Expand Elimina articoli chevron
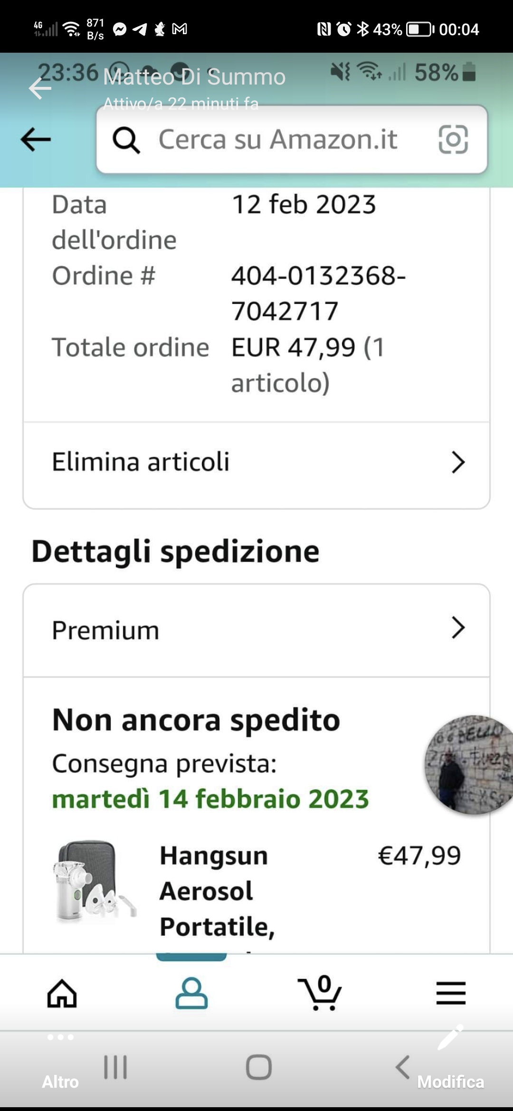Image resolution: width=513 pixels, height=1111 pixels. click(x=457, y=462)
